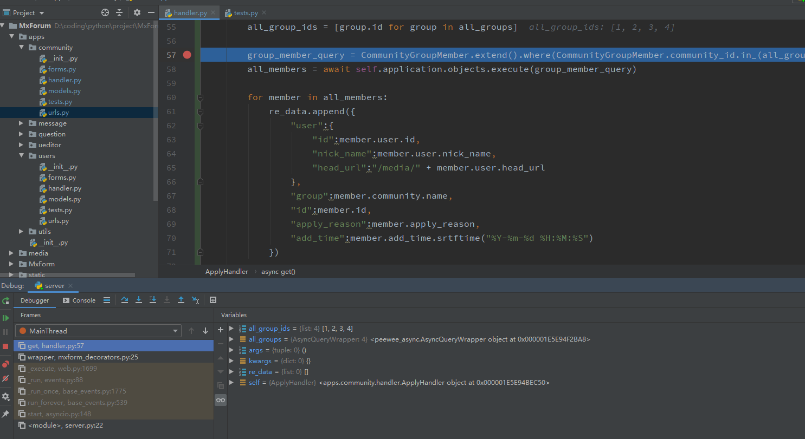Rerun the server debug session
This screenshot has height=439, width=805.
(x=5, y=300)
